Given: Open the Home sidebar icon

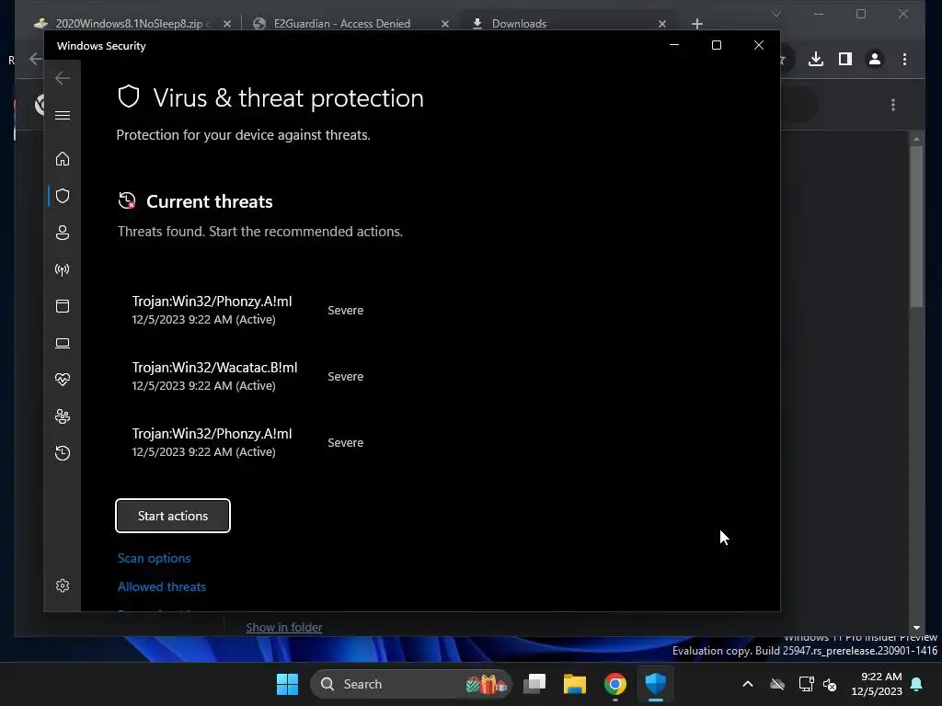Looking at the screenshot, I should (x=63, y=159).
